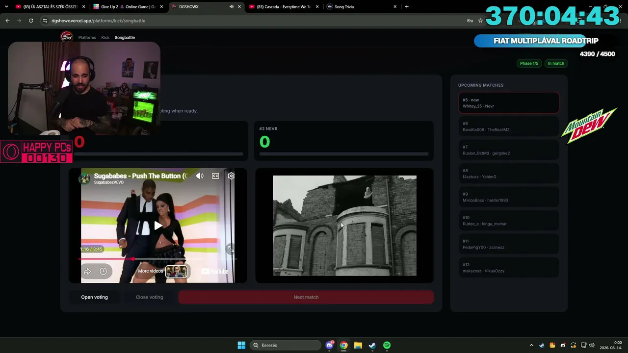Select the Songbattle breadcrumb item
The image size is (628, 353).
pyautogui.click(x=125, y=37)
